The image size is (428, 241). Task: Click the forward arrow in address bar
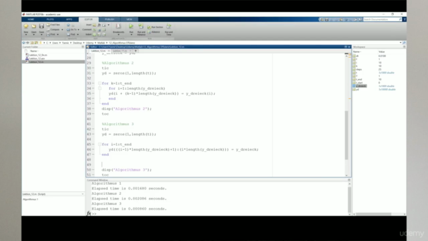click(x=27, y=43)
